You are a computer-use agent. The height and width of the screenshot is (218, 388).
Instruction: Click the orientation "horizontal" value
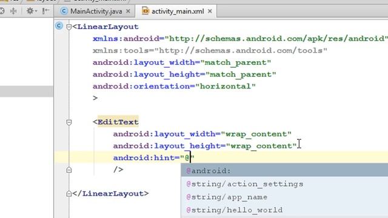(226, 86)
